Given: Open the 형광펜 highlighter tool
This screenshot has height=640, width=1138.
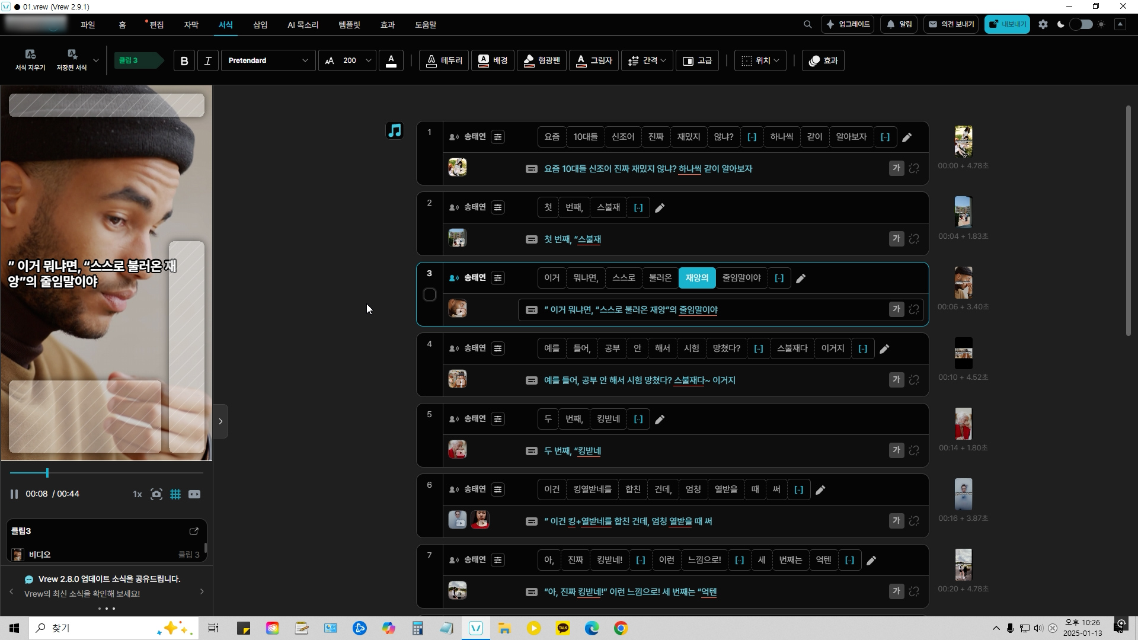Looking at the screenshot, I should (542, 60).
